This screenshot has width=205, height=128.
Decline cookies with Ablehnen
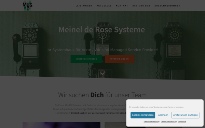[x=163, y=115]
